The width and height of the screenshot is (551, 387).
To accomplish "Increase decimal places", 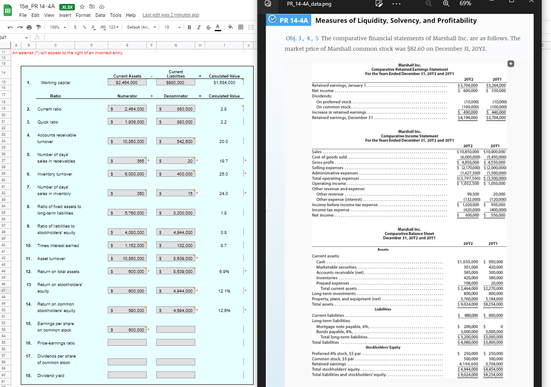I will 103,27.
